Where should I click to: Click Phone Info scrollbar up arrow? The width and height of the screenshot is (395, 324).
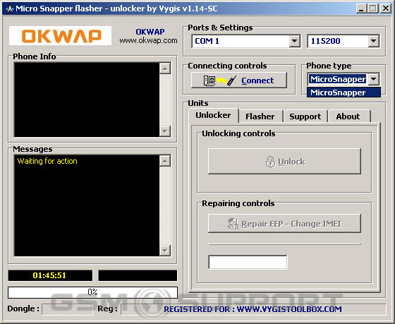(165, 68)
